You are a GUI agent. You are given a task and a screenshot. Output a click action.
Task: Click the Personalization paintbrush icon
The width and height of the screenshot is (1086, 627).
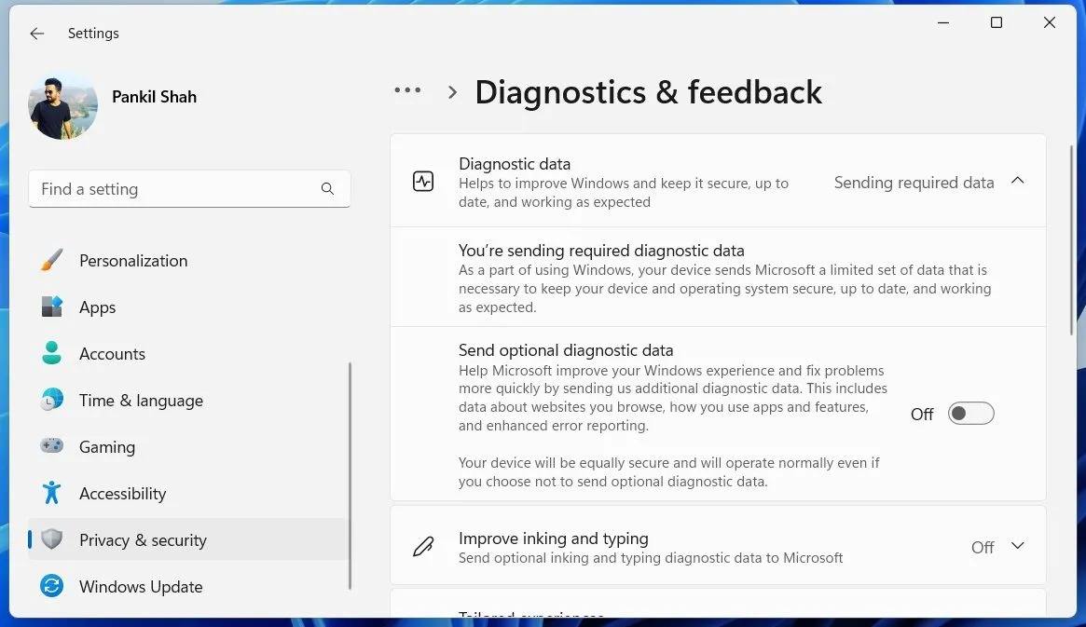click(x=52, y=260)
